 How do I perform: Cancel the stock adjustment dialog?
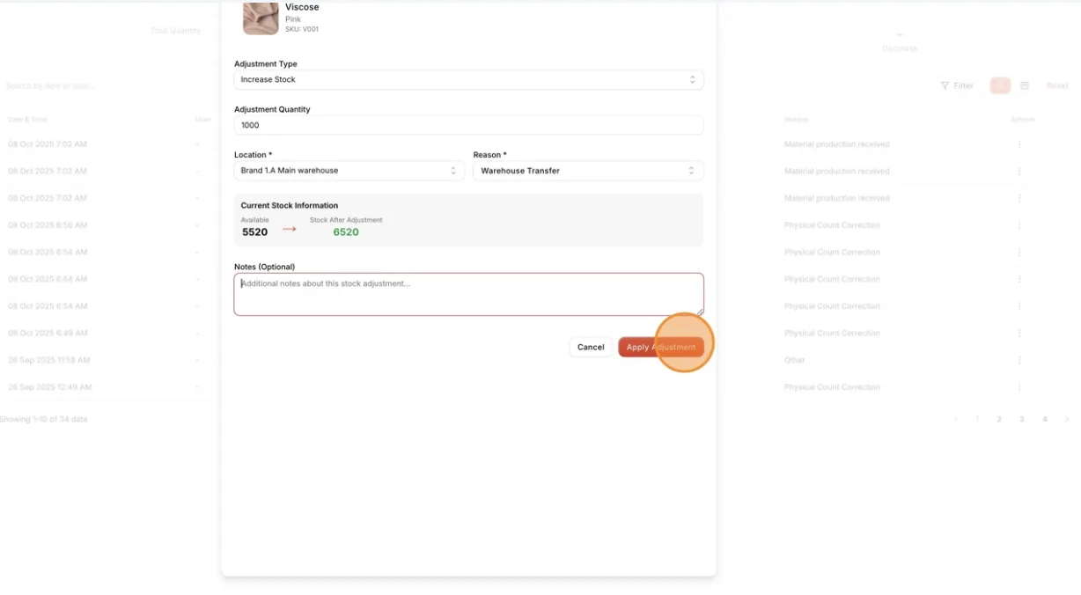click(591, 347)
